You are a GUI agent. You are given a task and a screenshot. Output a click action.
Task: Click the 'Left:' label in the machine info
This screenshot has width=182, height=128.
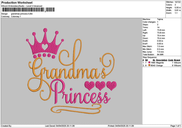click(x=145, y=30)
